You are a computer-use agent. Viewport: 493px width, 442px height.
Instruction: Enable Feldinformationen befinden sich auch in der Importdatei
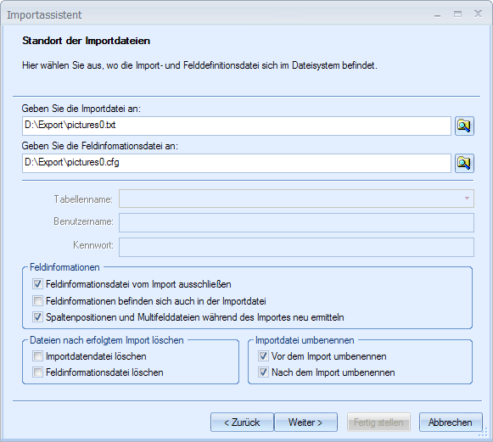coord(37,301)
